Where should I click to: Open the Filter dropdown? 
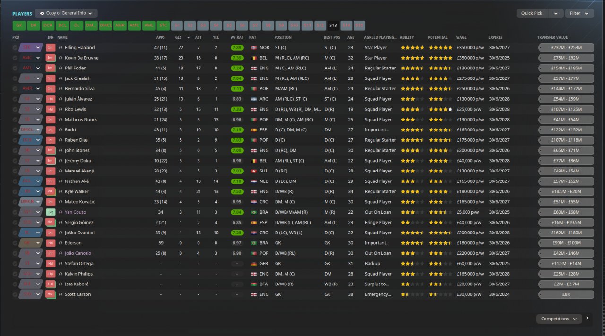pos(579,13)
